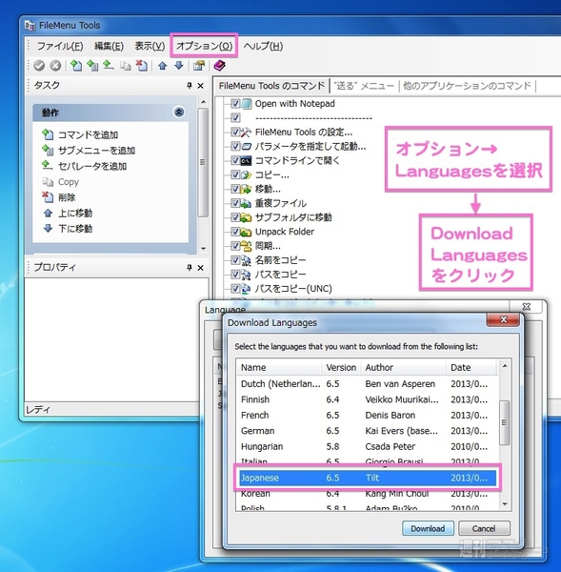Toggle the Open with Notepad checkbox
This screenshot has width=561, height=572.
click(235, 104)
